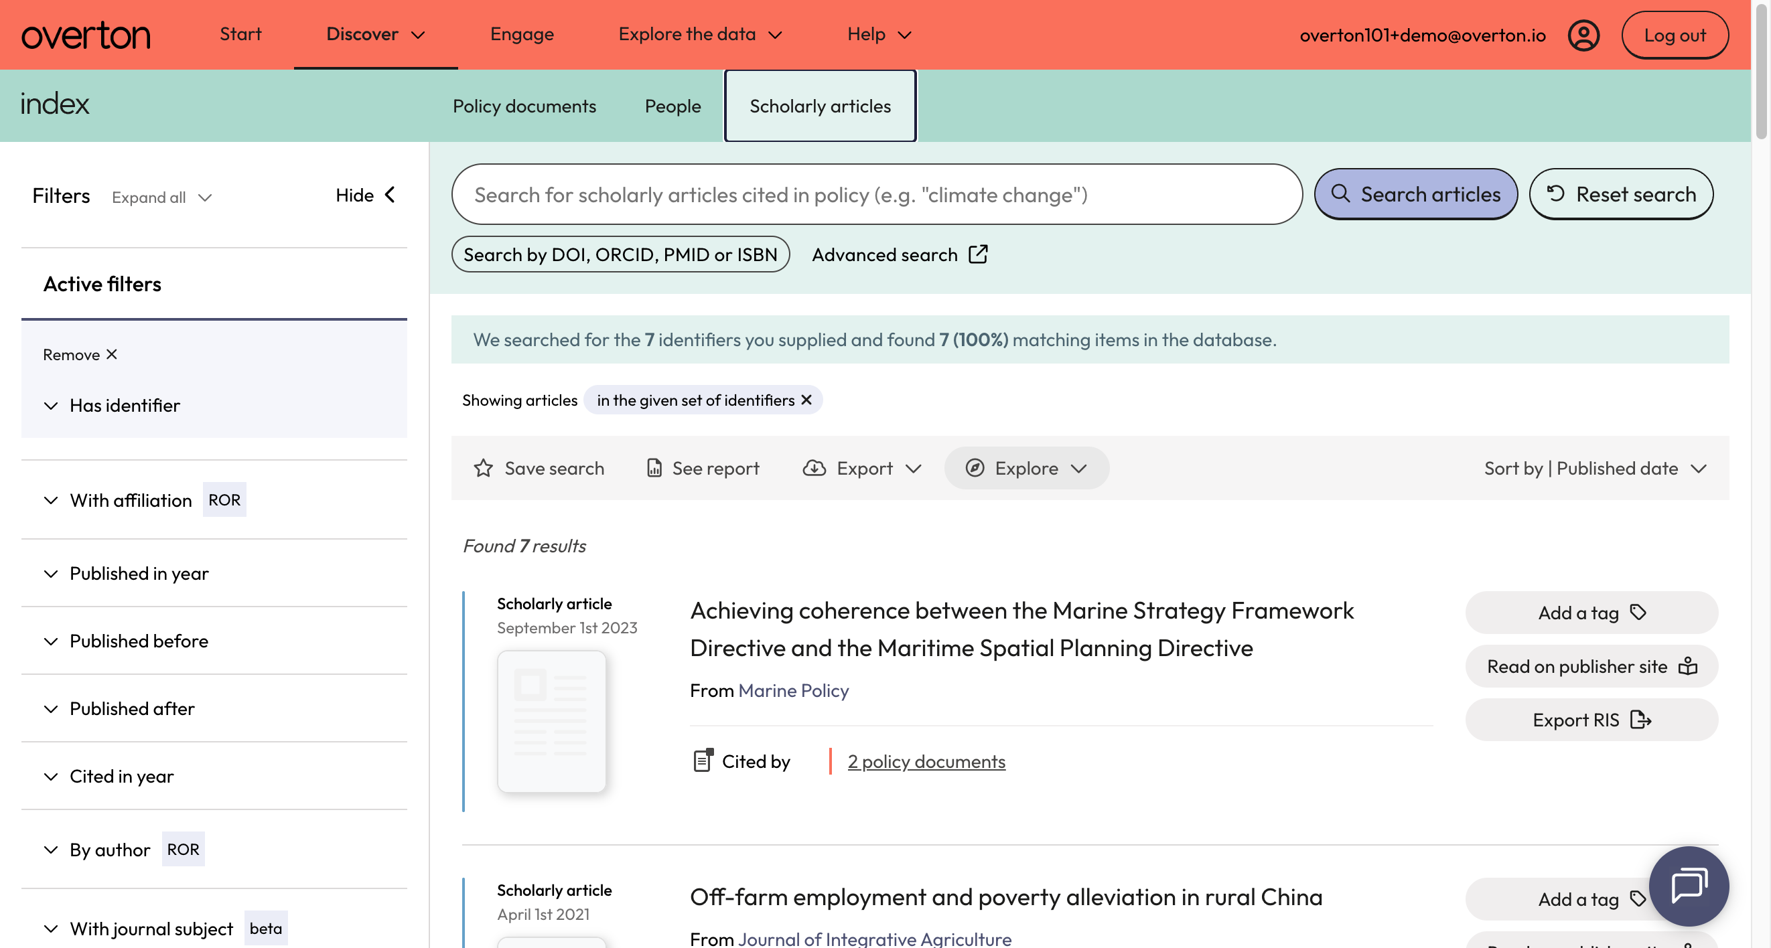Viewport: 1771px width, 948px height.
Task: Expand the Has identifier filter
Action: [x=111, y=405]
